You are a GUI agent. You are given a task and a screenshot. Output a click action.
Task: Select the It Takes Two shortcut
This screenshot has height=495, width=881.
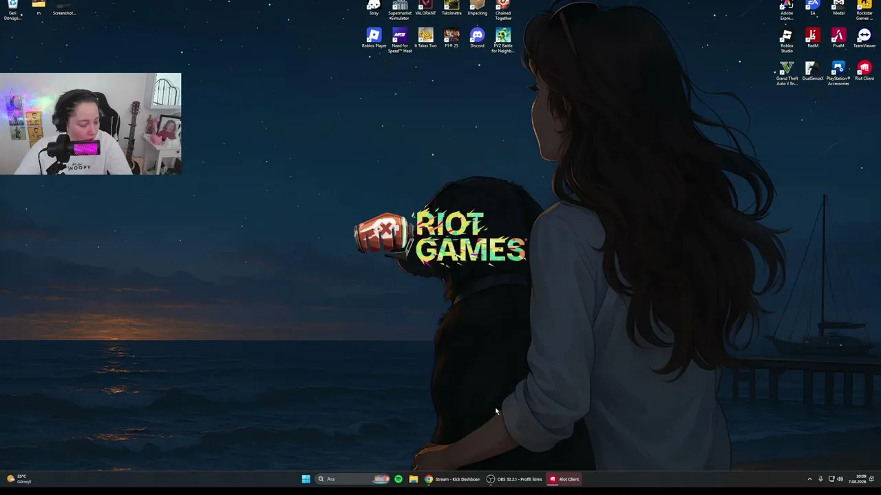425,38
